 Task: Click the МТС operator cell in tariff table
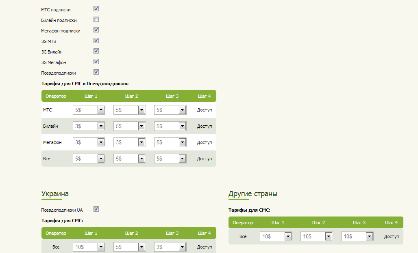pyautogui.click(x=48, y=110)
